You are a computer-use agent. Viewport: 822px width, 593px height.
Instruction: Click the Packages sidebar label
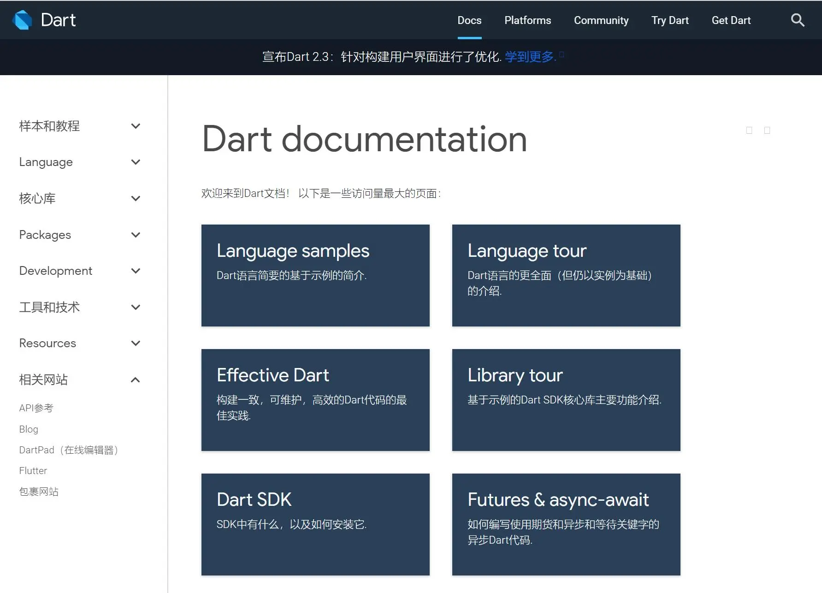coord(45,235)
